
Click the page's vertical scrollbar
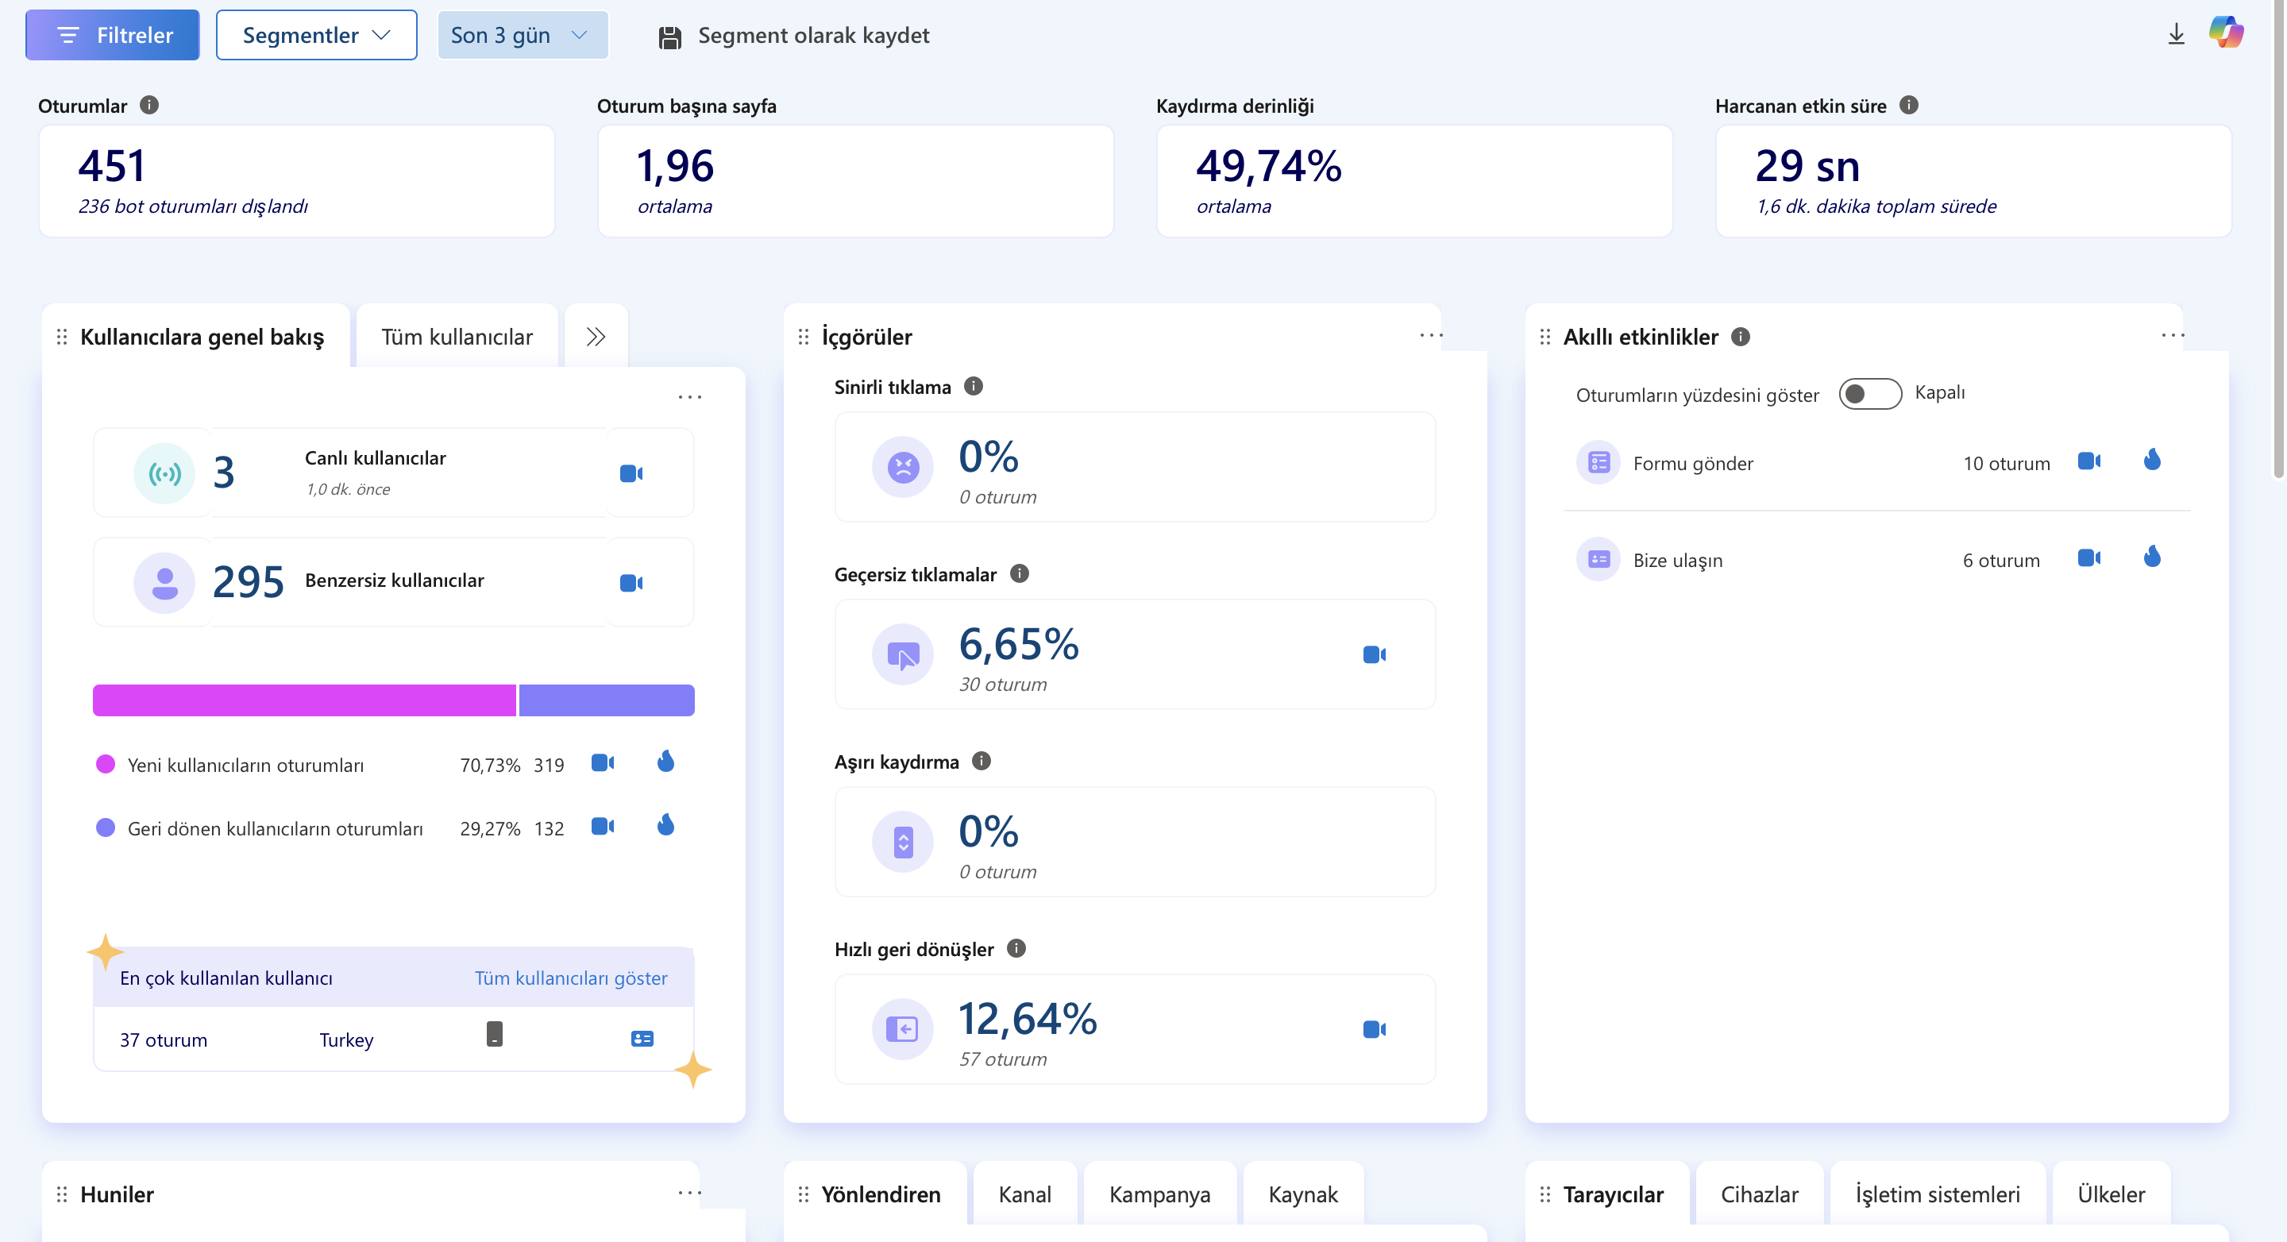2279,240
